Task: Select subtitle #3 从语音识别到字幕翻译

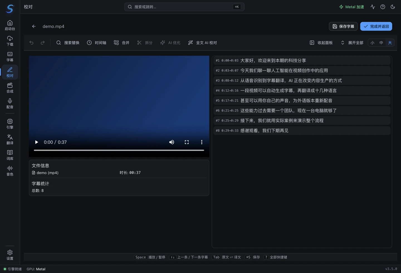Action: tap(302, 80)
